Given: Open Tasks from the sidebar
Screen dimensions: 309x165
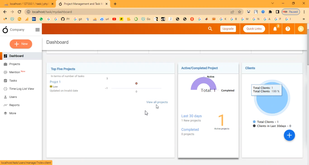Looking at the screenshot, I should click(13, 81).
